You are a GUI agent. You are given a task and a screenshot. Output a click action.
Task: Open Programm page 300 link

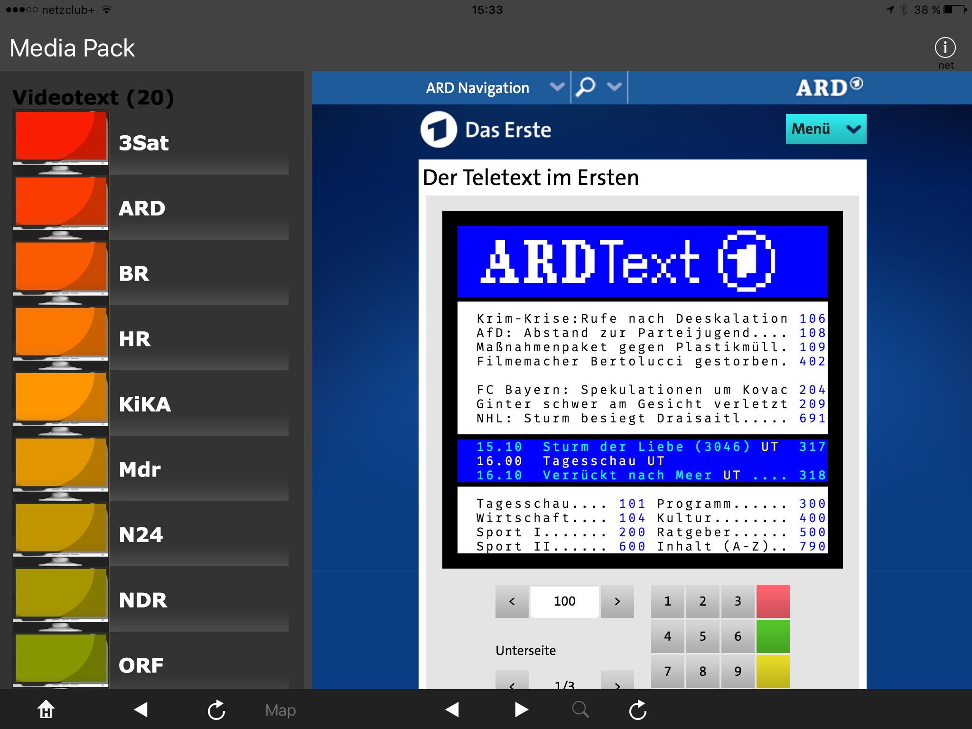pos(812,504)
